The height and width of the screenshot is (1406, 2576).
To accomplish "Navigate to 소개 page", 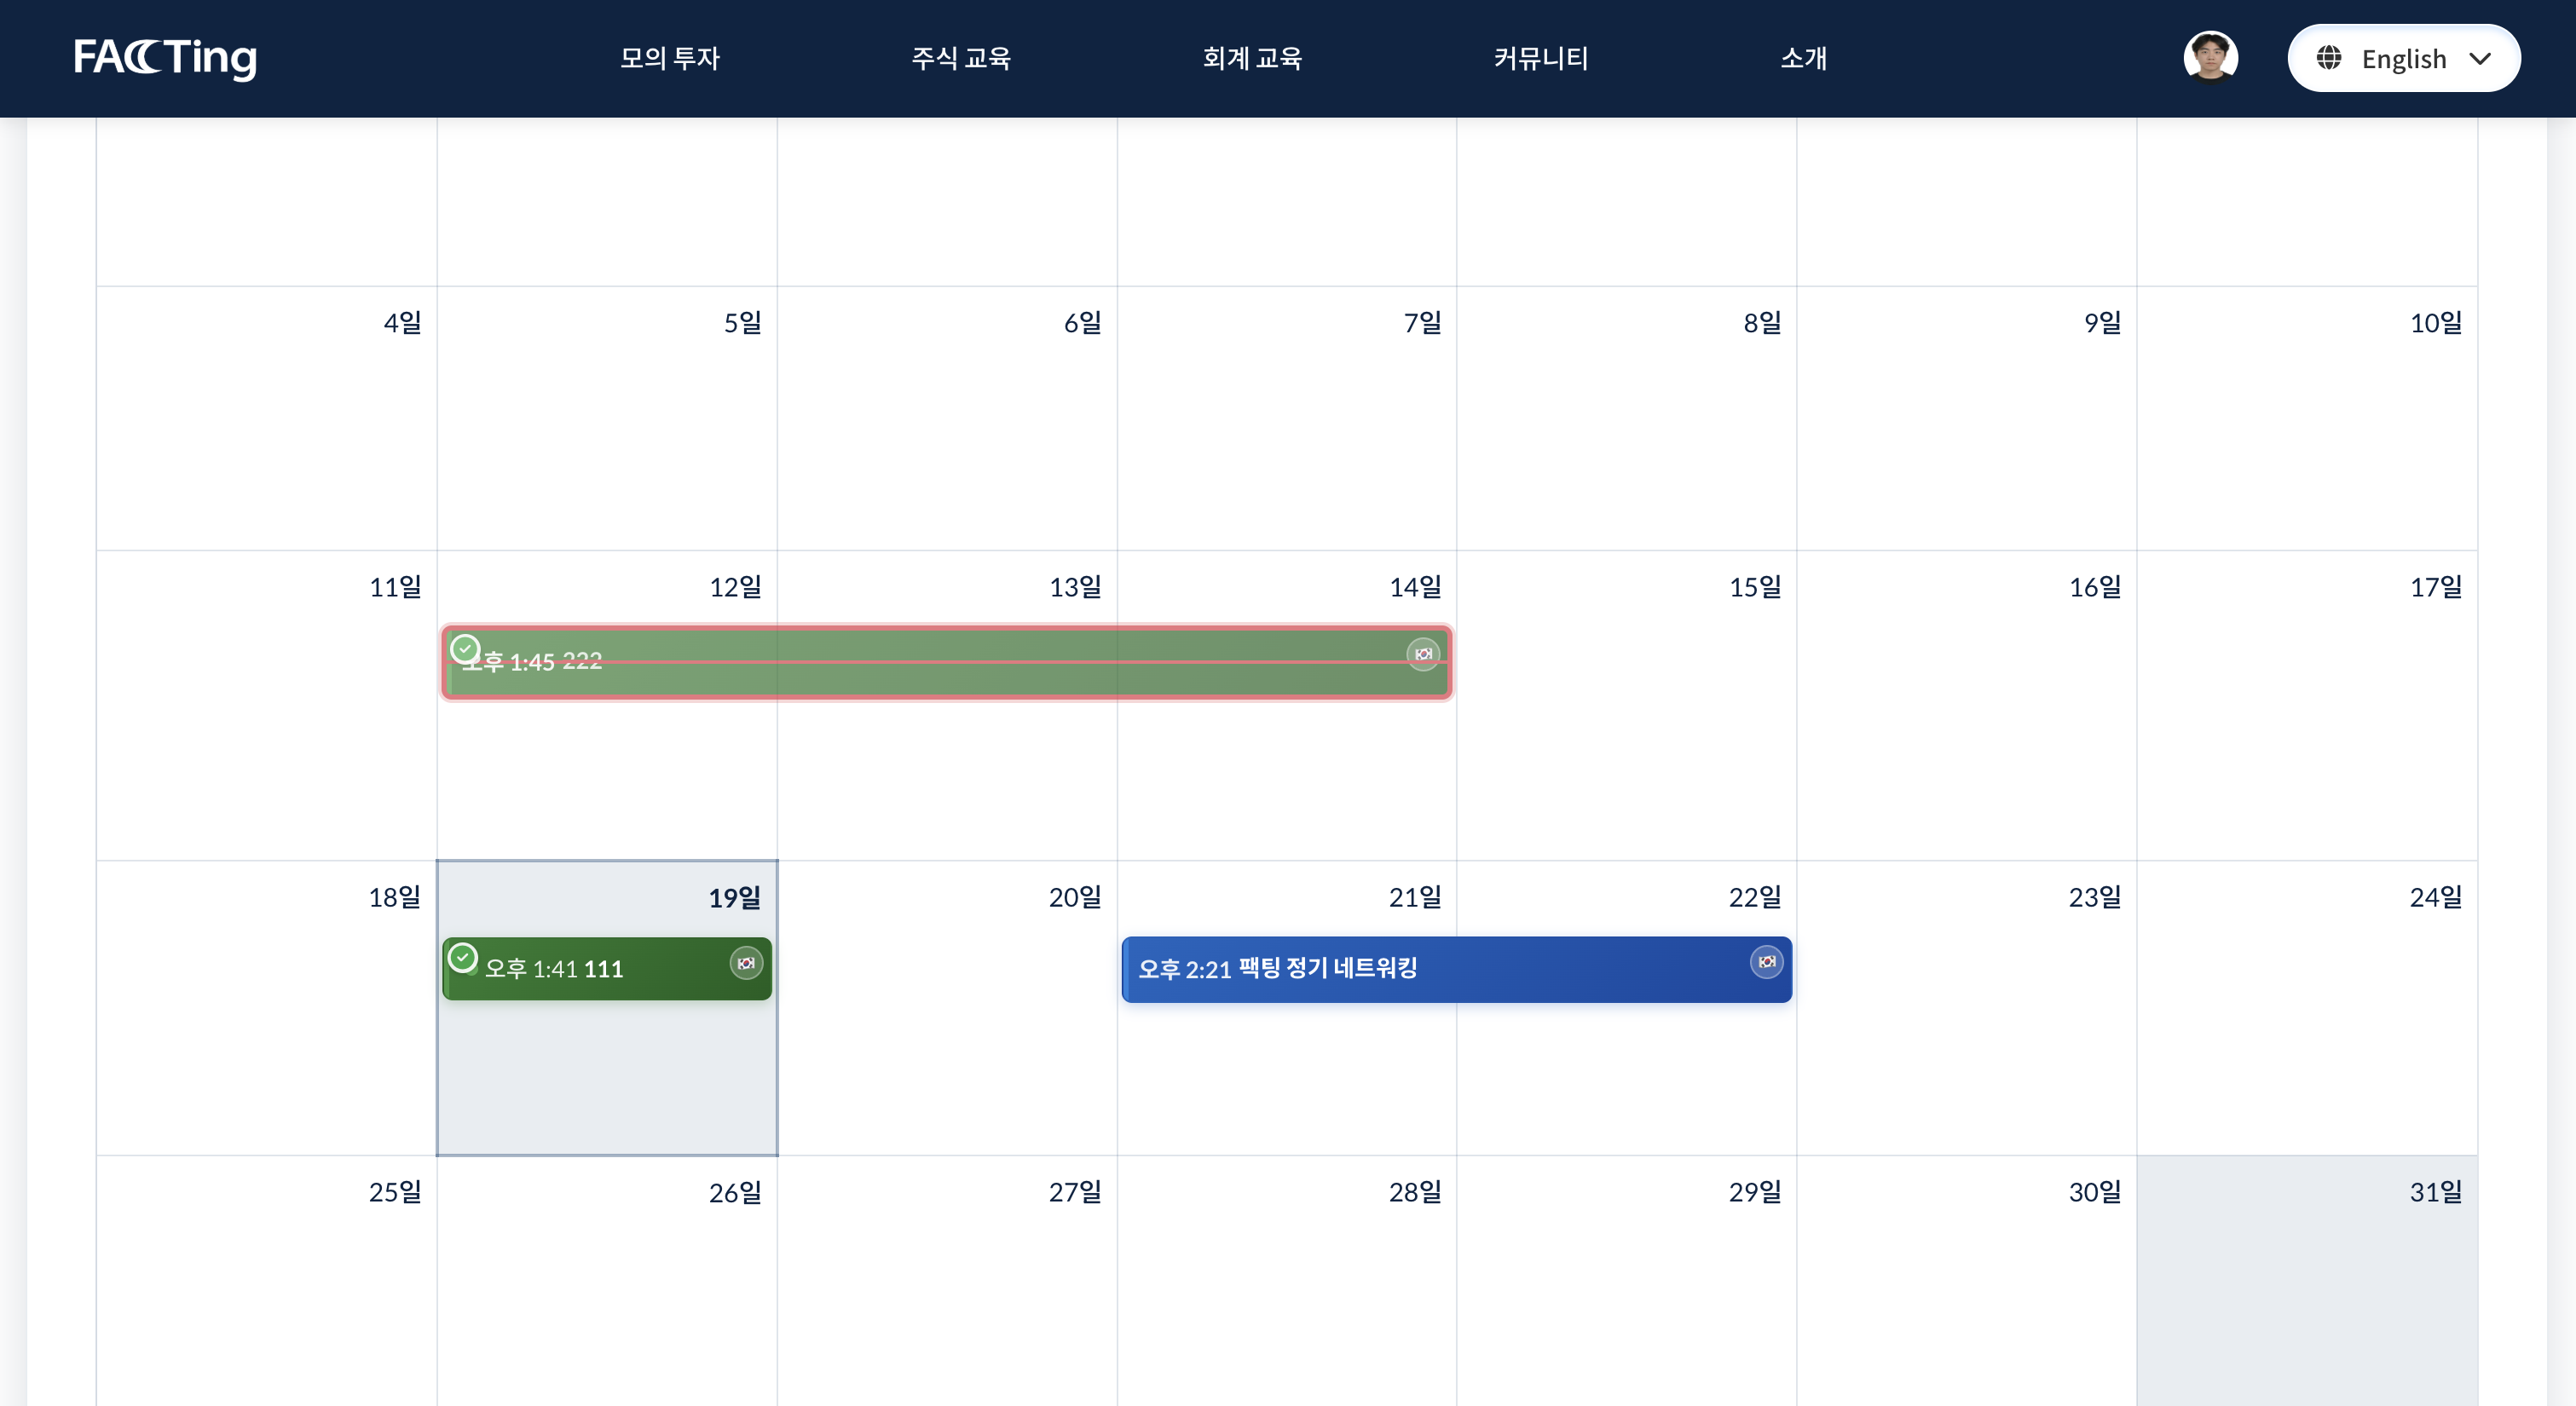I will [x=1802, y=58].
